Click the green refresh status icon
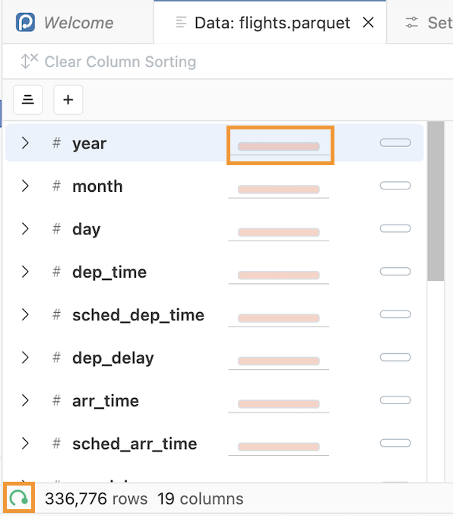 (x=19, y=498)
